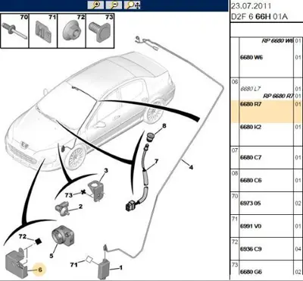Open replacement reference RP 6680 R7
The width and height of the screenshot is (303, 281).
coord(279,96)
